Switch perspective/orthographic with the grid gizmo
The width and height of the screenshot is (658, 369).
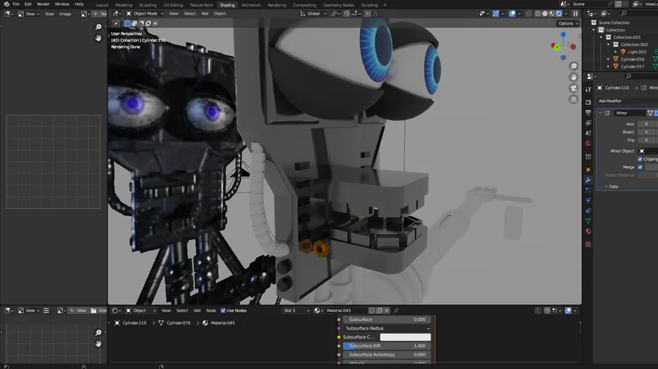tap(573, 99)
